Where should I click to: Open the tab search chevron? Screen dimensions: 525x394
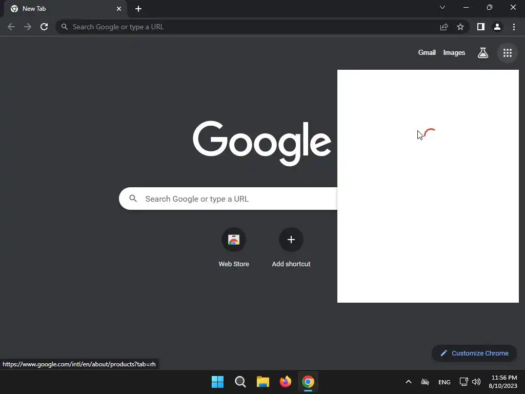click(442, 7)
